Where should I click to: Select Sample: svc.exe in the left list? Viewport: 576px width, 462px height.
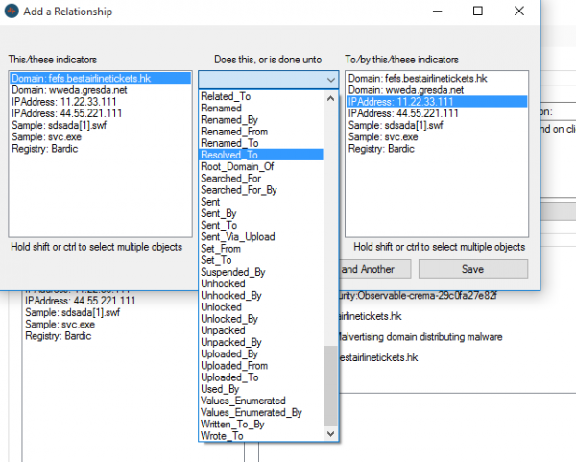(x=100, y=137)
